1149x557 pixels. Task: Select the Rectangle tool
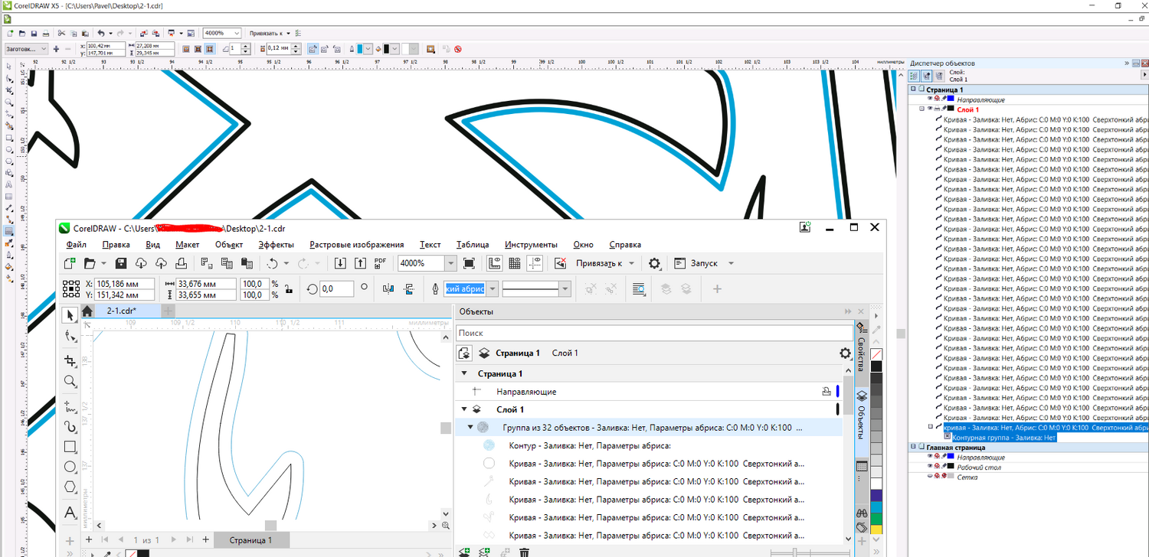click(x=70, y=447)
